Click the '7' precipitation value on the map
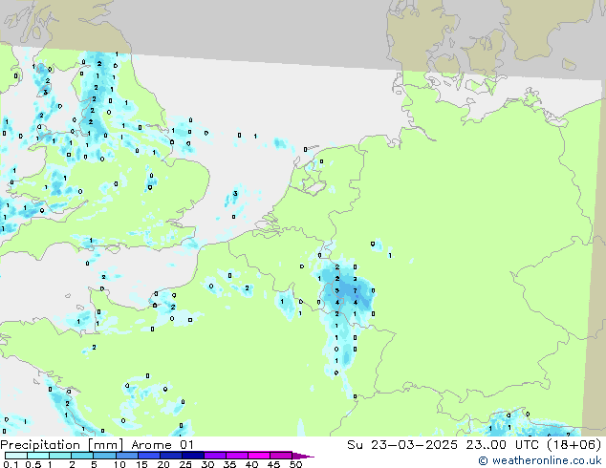This screenshot has height=468, width=606. click(x=356, y=290)
